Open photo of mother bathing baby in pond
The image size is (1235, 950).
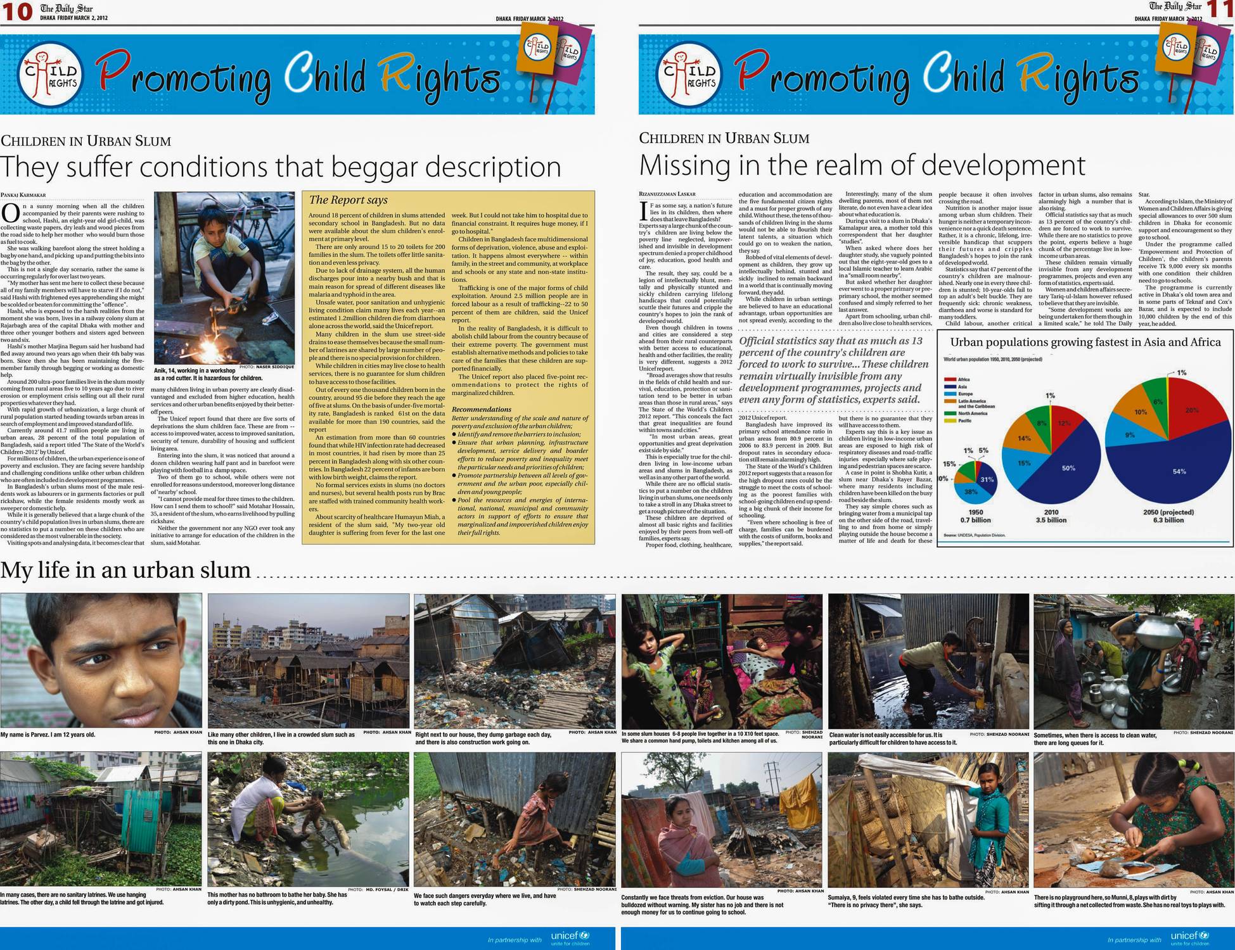click(307, 820)
